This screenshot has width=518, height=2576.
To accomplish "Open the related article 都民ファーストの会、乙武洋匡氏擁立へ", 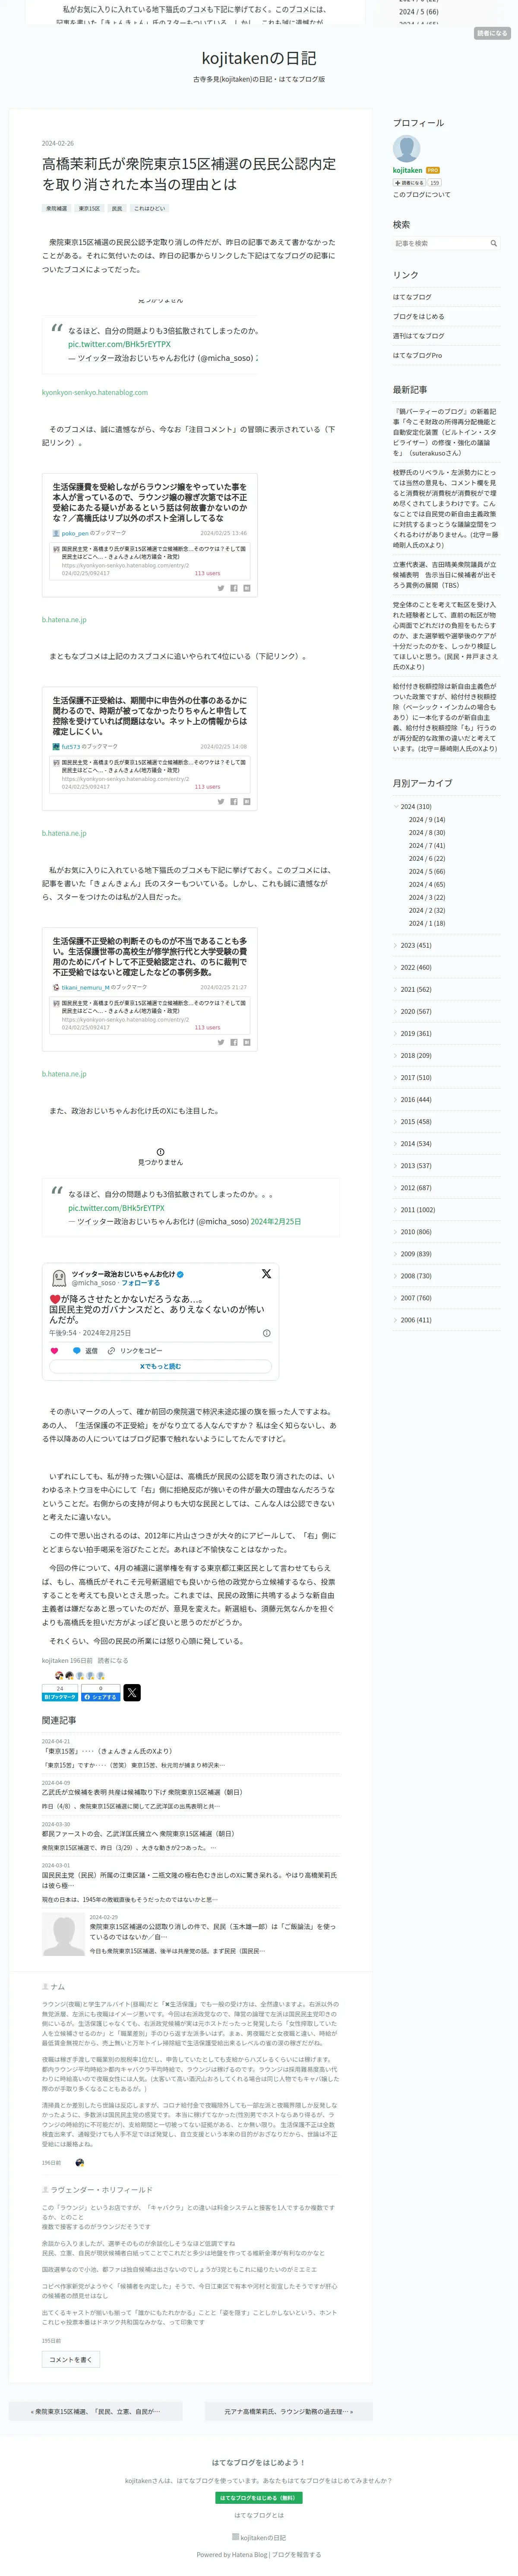I will coord(138,1833).
